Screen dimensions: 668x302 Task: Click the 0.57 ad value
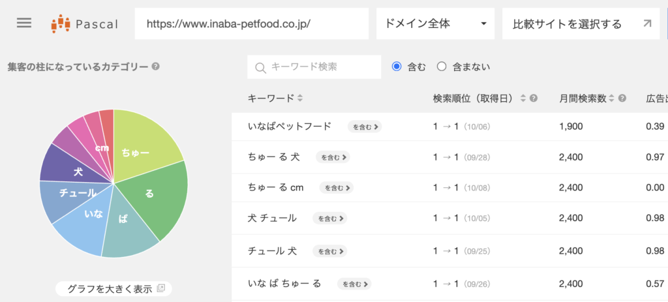(655, 284)
